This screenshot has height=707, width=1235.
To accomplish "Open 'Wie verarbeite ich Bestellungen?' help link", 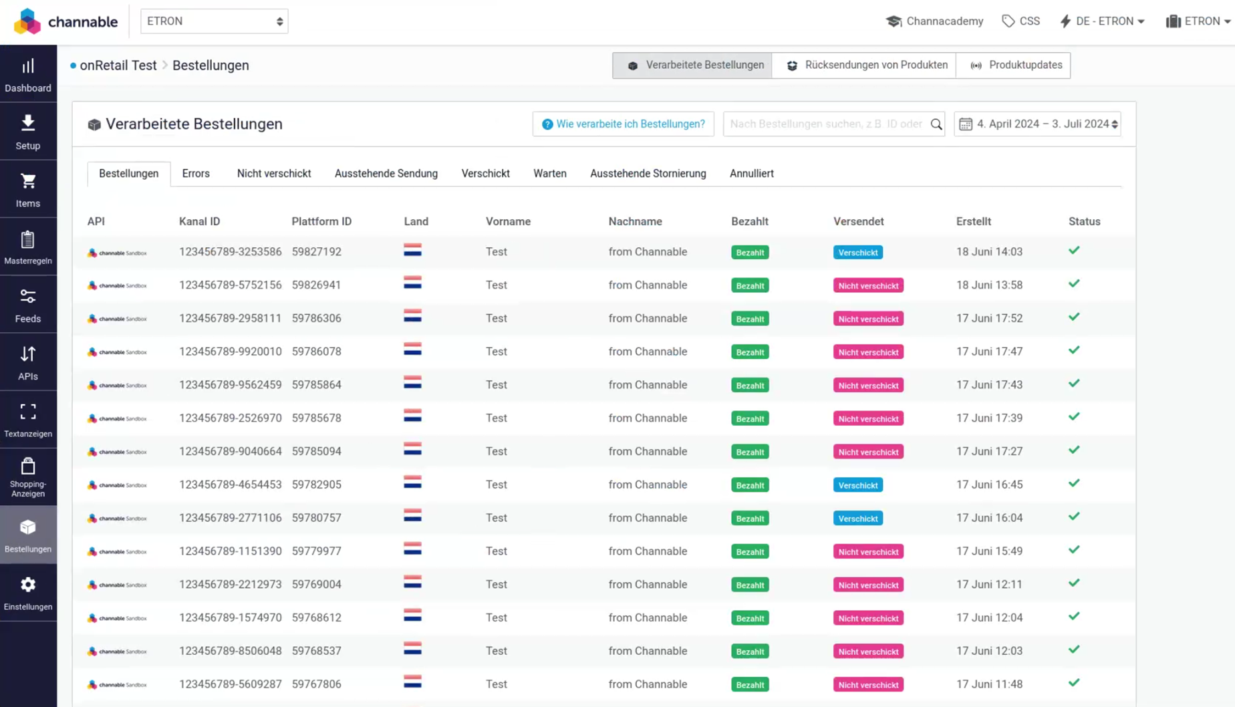I will pyautogui.click(x=623, y=124).
